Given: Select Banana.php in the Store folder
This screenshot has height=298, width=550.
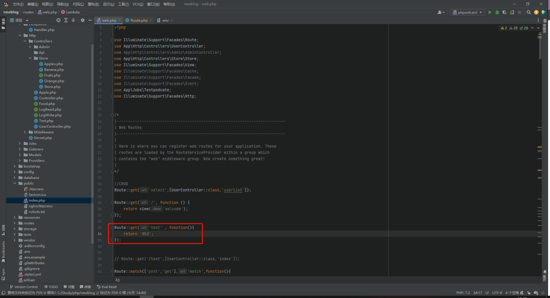Looking at the screenshot, I should 51,70.
